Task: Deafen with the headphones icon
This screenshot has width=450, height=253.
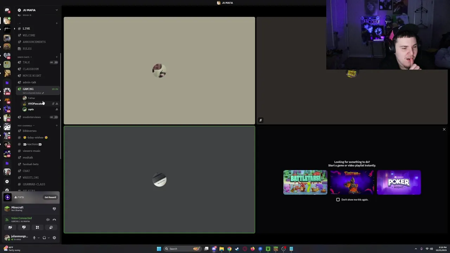Action: click(x=44, y=238)
